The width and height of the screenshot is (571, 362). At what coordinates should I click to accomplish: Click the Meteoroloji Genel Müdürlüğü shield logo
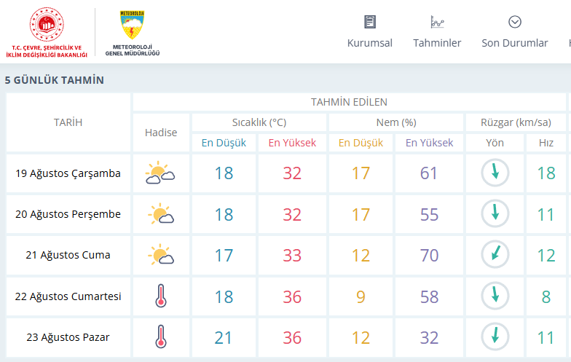133,25
